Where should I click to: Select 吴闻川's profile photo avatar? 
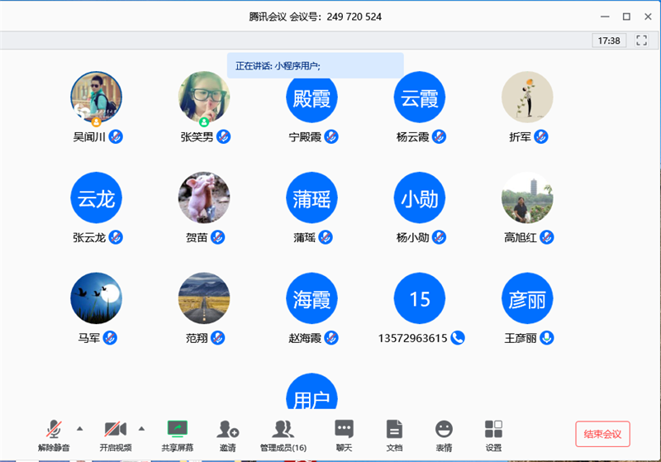point(96,97)
